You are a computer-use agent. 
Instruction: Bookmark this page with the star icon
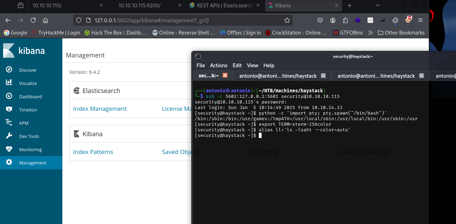click(287, 20)
